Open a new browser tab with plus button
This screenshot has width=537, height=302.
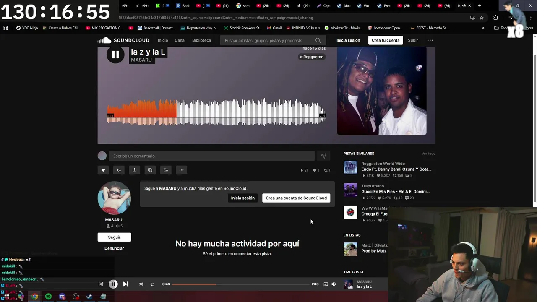480,6
